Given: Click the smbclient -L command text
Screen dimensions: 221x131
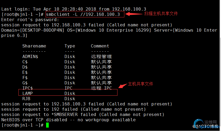Looking at the screenshot, I should point(83,14).
